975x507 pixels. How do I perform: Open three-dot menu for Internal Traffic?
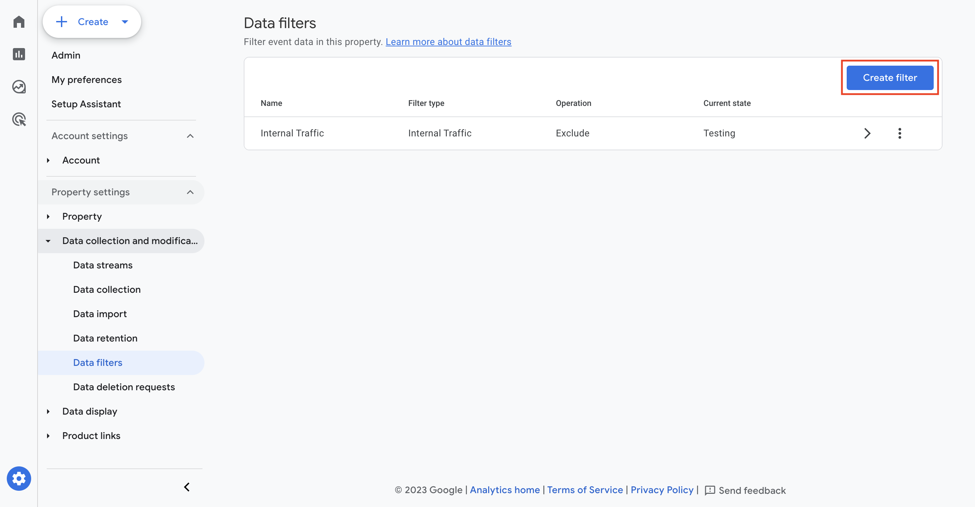tap(900, 133)
